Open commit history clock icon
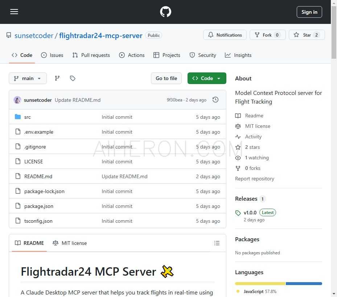The image size is (337, 297). tap(215, 100)
